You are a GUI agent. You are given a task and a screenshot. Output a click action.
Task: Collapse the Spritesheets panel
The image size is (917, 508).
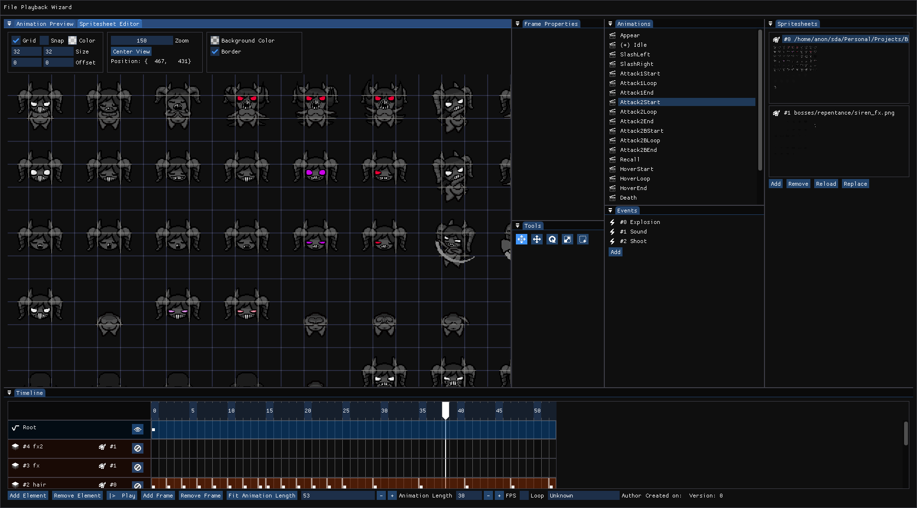[770, 24]
